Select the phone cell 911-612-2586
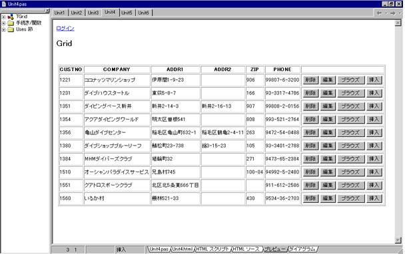405x254 pixels. [x=282, y=185]
